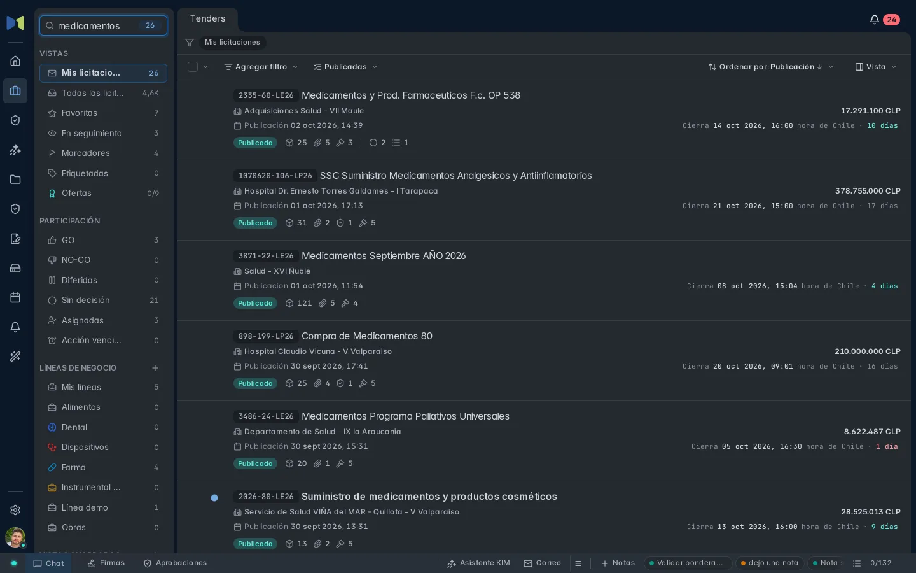Select the Sin decisión participation item
This screenshot has width=916, height=573.
(x=103, y=301)
